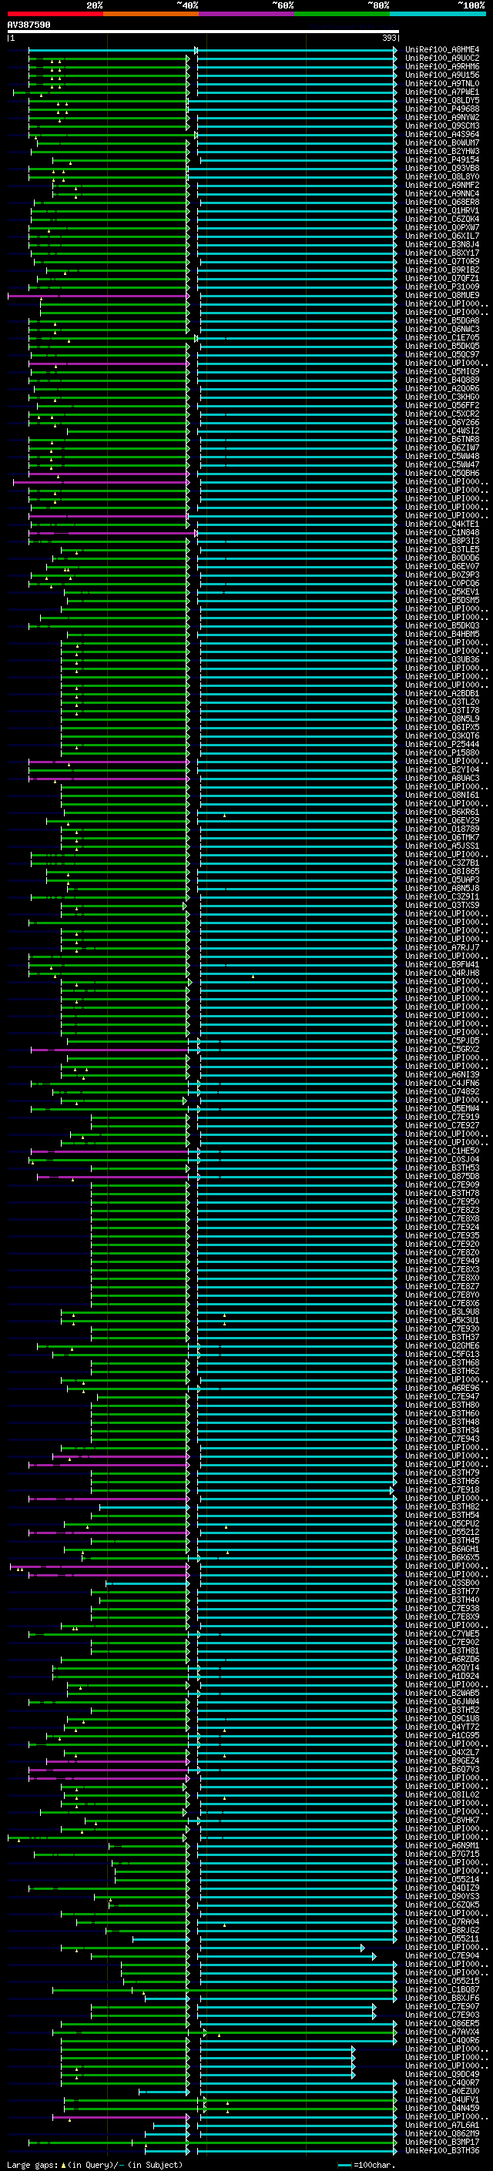493x2171 pixels.
Task: Select hit label UniRef100_Q4KTE1
Action: [x=442, y=524]
